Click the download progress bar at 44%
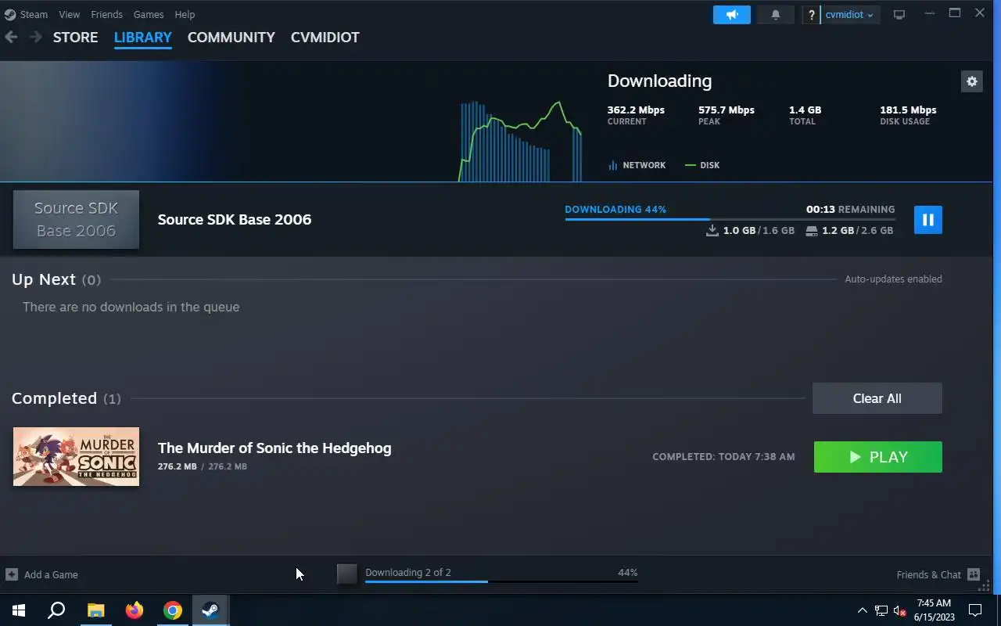The image size is (1001, 626). click(x=730, y=219)
